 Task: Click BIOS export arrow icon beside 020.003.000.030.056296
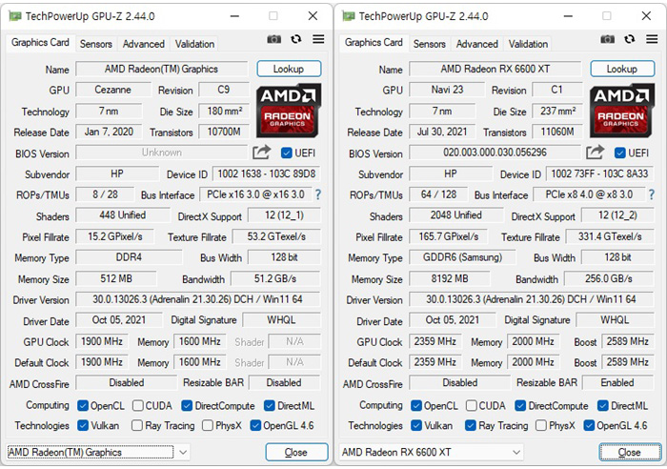596,153
